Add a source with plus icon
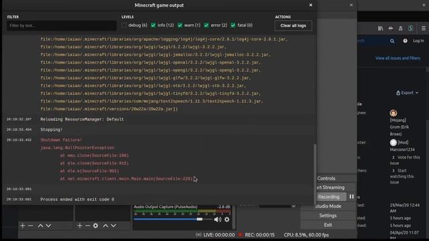Screen dimensions: 429x241 coord(80,226)
